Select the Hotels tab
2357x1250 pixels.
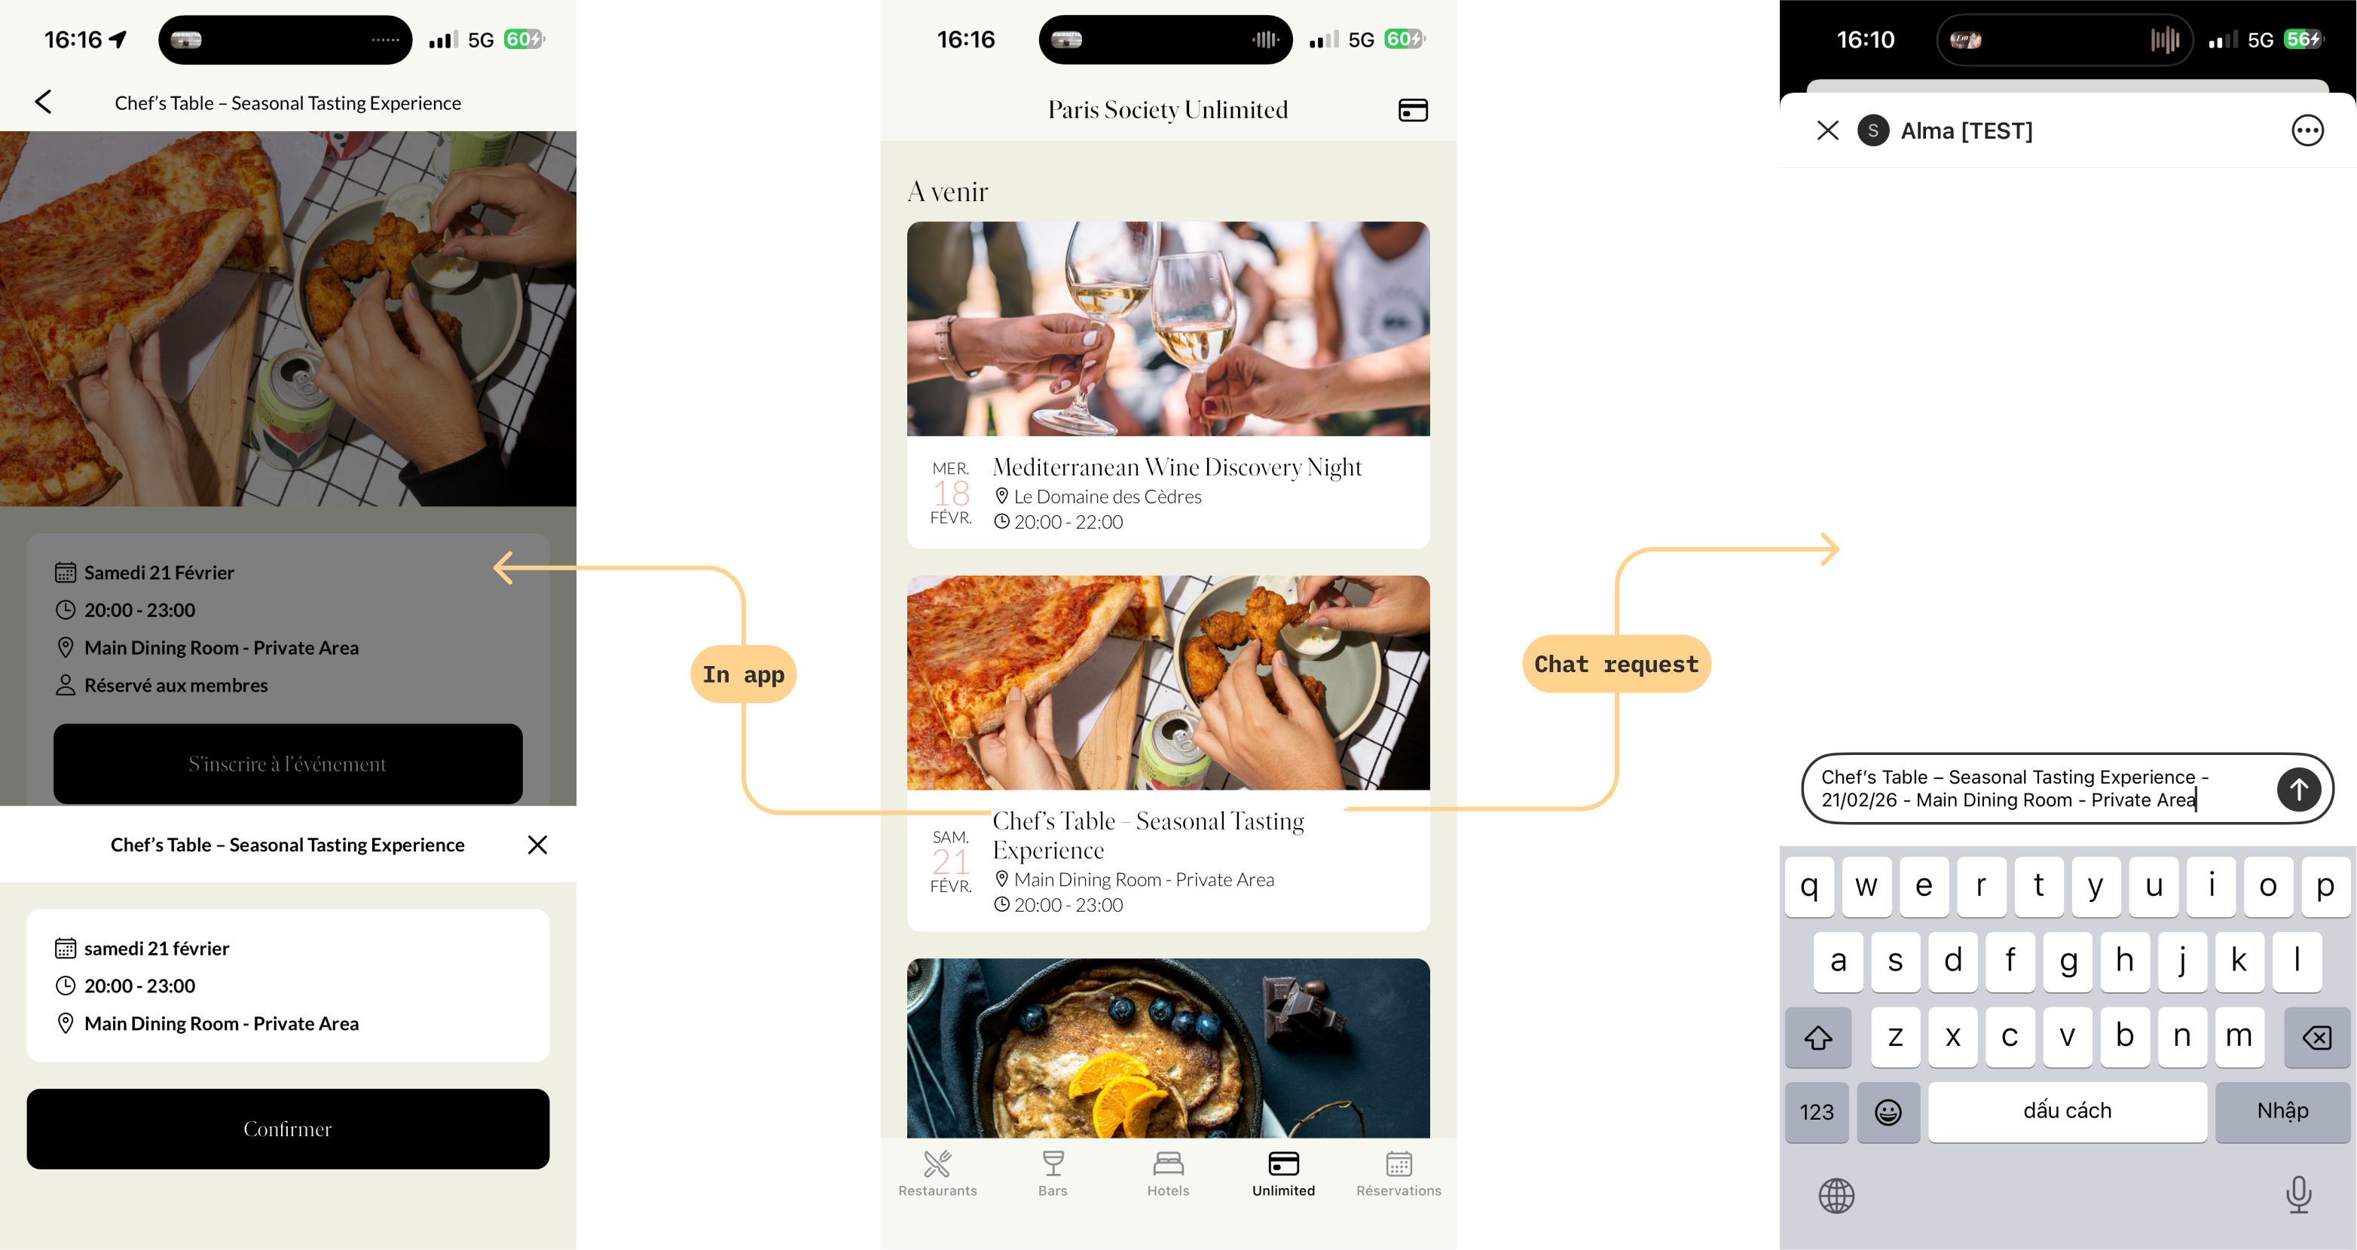pos(1167,1173)
